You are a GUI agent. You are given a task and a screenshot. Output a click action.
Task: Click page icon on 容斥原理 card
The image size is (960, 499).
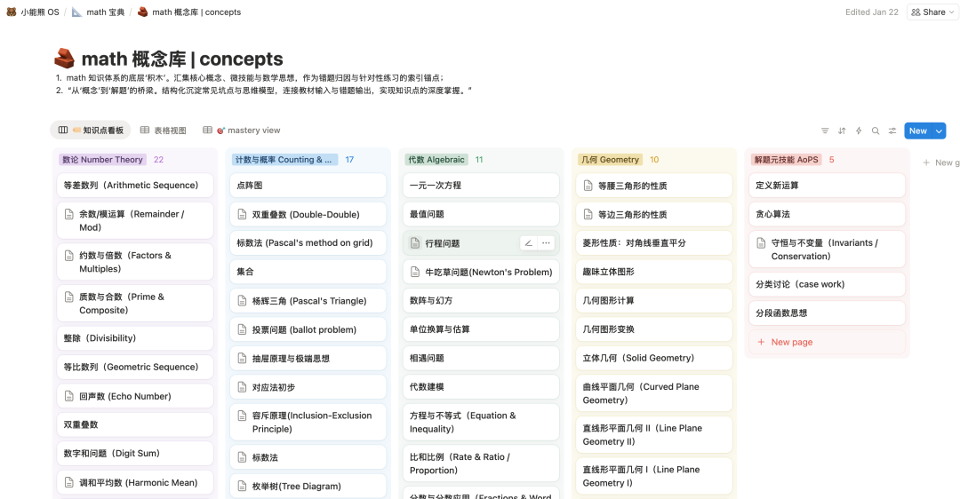pos(242,416)
